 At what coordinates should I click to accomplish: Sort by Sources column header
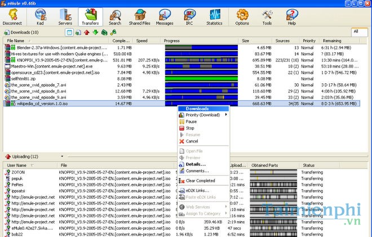[286, 41]
